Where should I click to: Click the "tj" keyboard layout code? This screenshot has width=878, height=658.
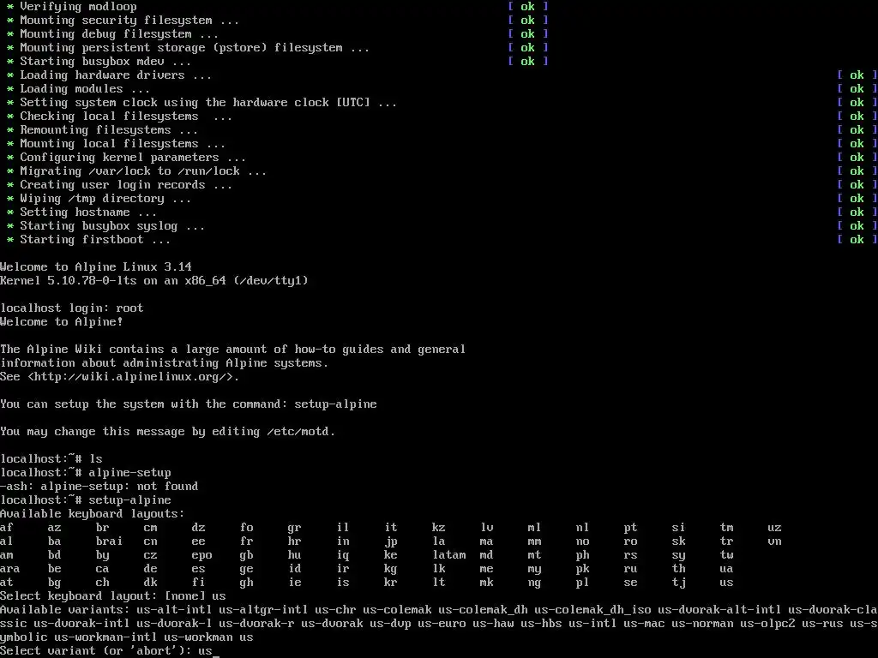679,583
